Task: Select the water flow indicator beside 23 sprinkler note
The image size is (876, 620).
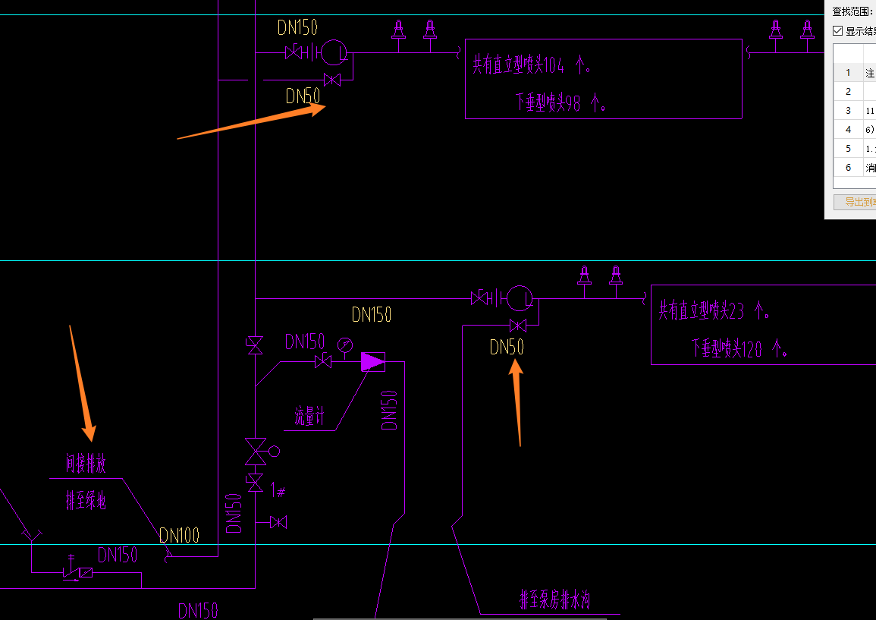Action: (520, 299)
